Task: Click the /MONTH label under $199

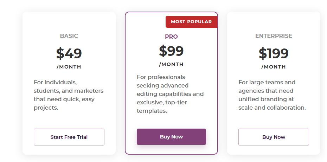Action: (x=274, y=67)
